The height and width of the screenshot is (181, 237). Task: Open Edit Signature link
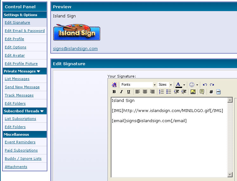pos(17,22)
